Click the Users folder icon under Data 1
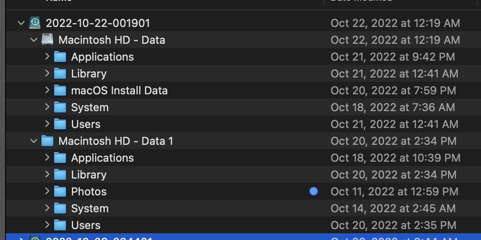This screenshot has height=240, width=481. (60, 225)
